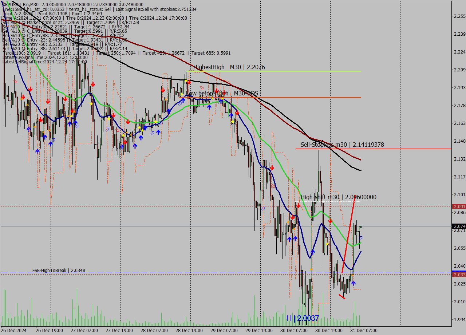Viewport: 466px width, 335px height.
Task: Click the '27 Dec 07:00' time axis label
Action: tap(84, 330)
